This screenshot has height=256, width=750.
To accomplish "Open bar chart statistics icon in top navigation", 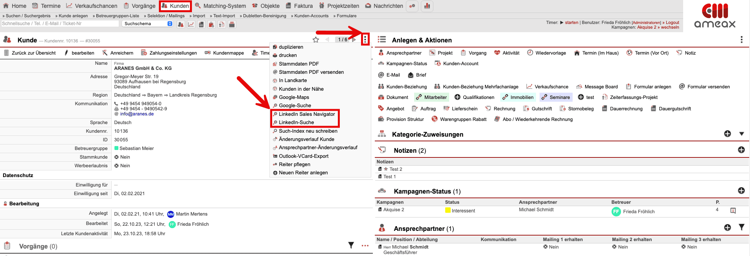I will pyautogui.click(x=427, y=6).
